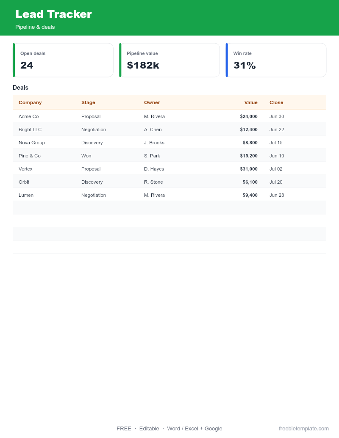Viewport: 339px width, 438px height.
Task: Click the Lead Tracker title
Action: tap(53, 14)
